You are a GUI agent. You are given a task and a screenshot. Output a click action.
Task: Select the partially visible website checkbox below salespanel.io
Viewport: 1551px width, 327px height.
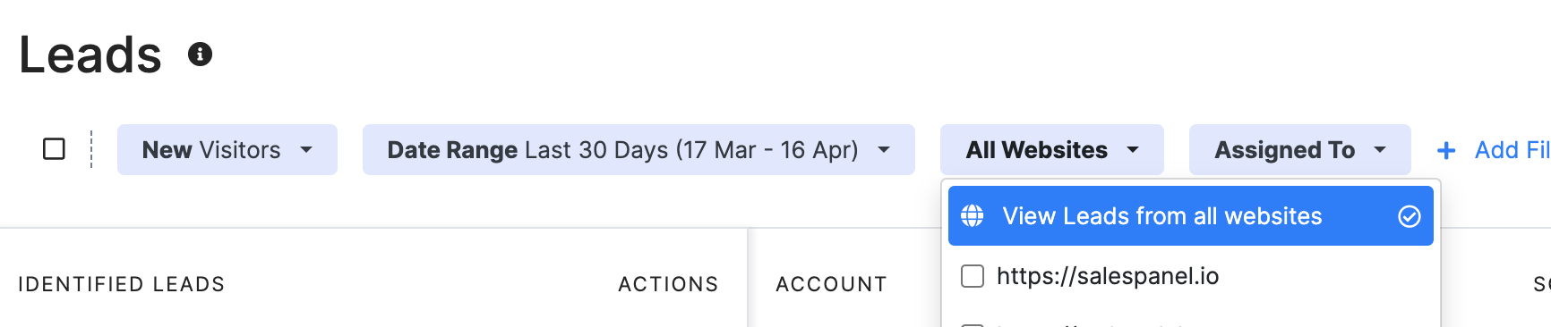click(x=972, y=324)
